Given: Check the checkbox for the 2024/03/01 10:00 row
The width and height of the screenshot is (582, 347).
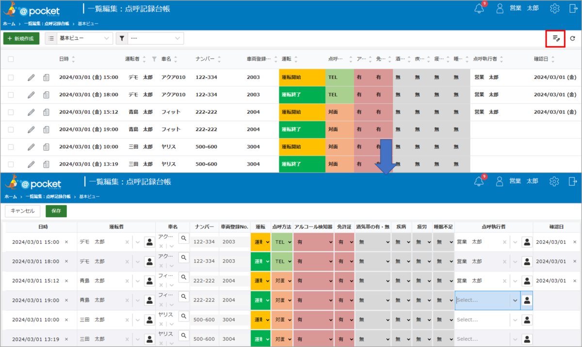Looking at the screenshot, I should tap(11, 147).
